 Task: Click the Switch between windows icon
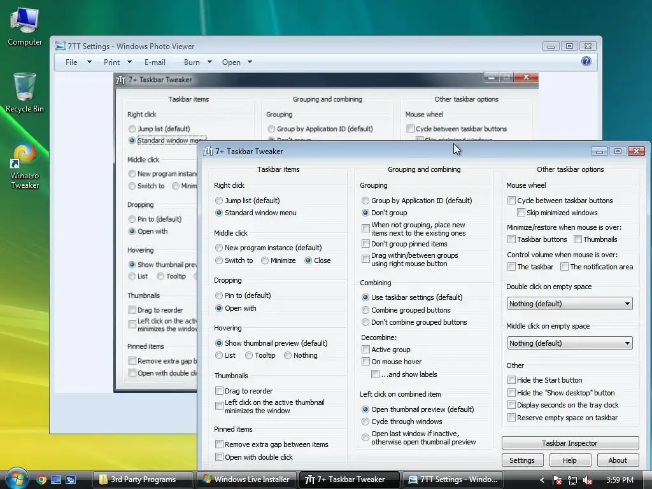(71, 479)
